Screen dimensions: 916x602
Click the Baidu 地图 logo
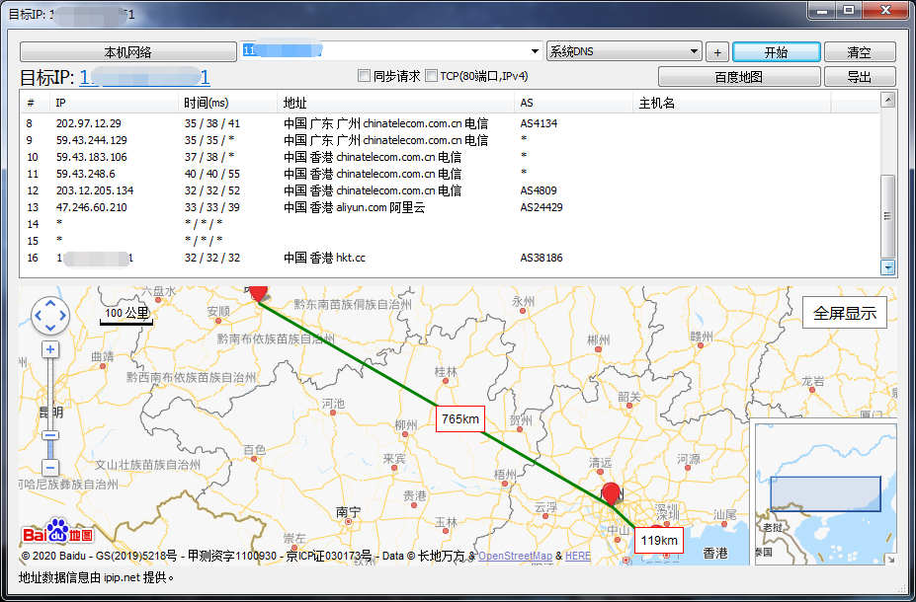(57, 531)
